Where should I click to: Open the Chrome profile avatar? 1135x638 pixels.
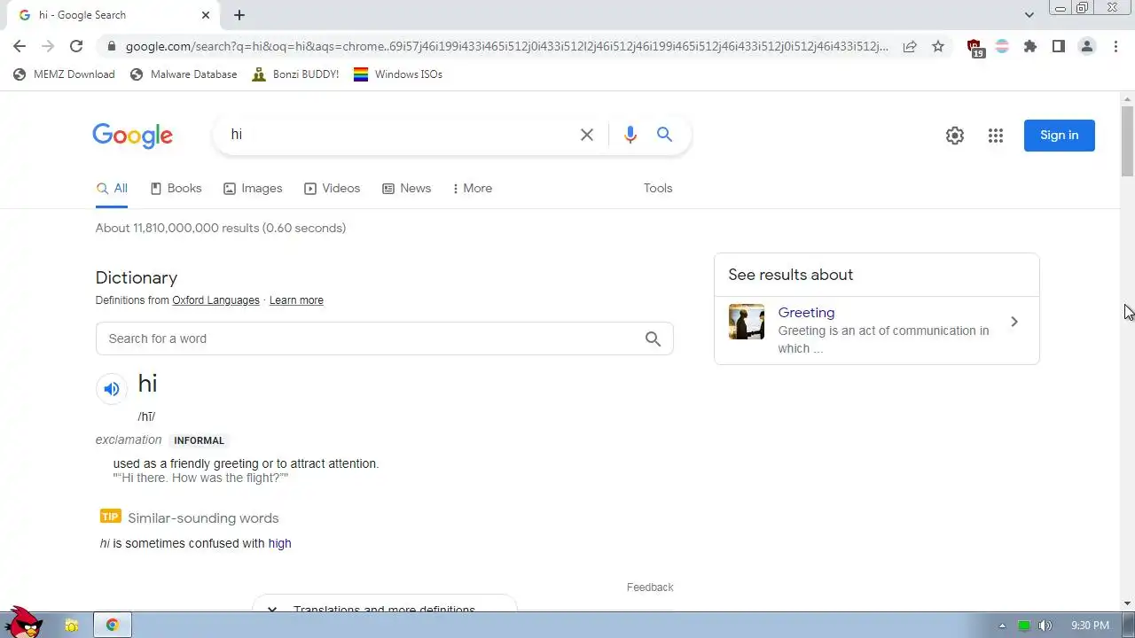click(1087, 47)
